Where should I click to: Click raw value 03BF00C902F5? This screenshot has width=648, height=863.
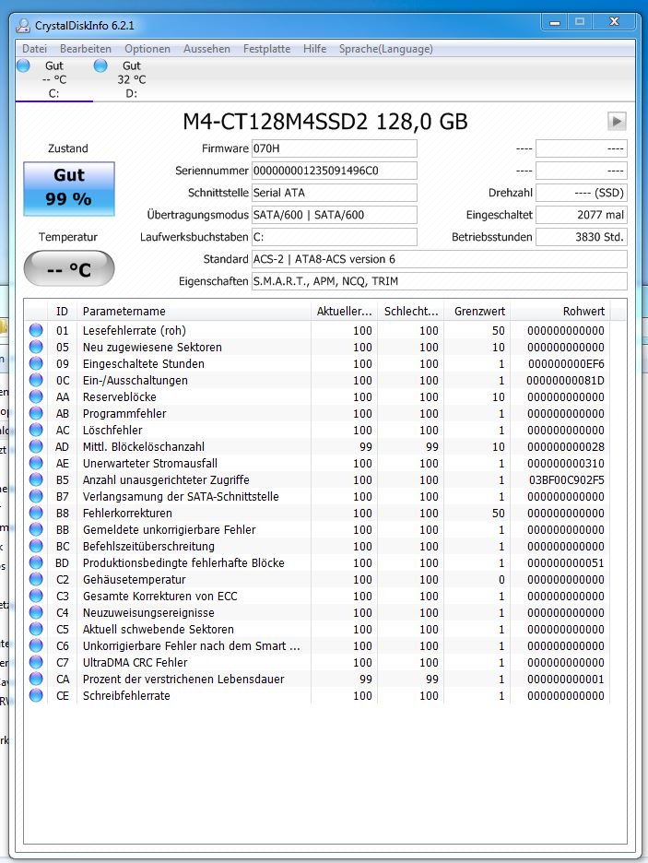567,479
